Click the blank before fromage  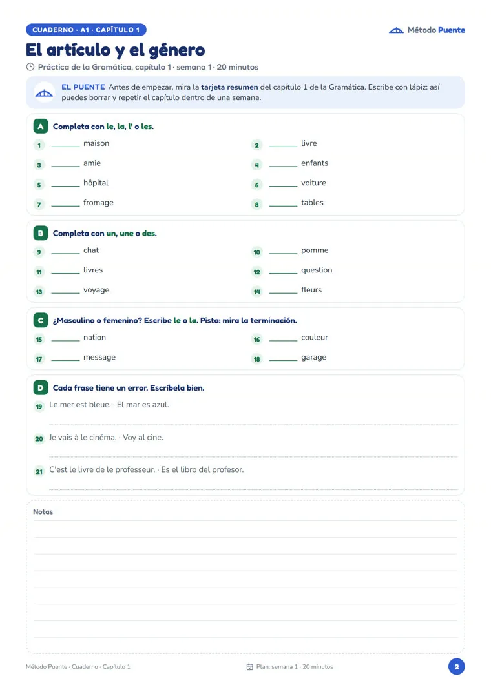tap(65, 203)
